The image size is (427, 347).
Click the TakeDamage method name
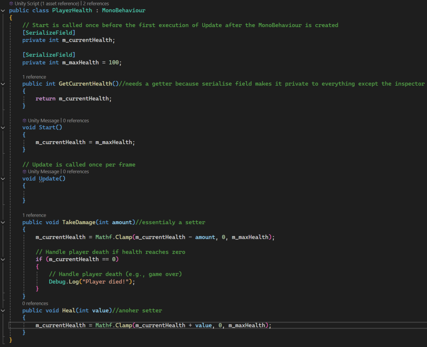click(x=79, y=222)
